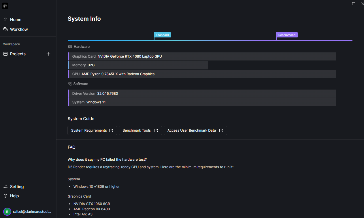
Task: Click the Setting sliders icon
Action: (5, 187)
